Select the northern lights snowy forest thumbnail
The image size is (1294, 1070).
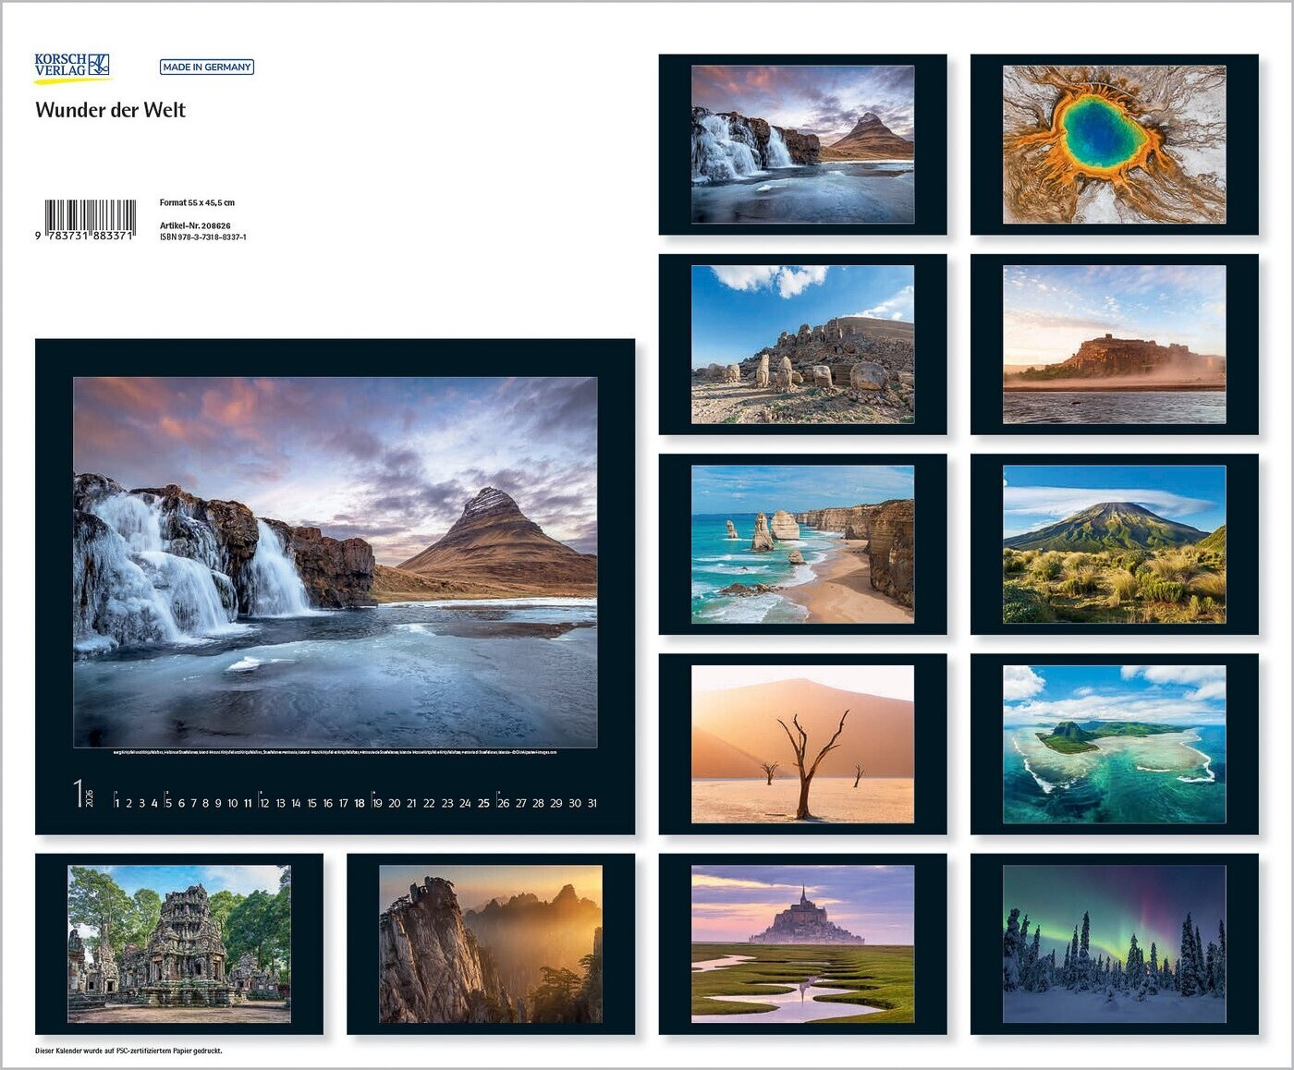(1114, 943)
